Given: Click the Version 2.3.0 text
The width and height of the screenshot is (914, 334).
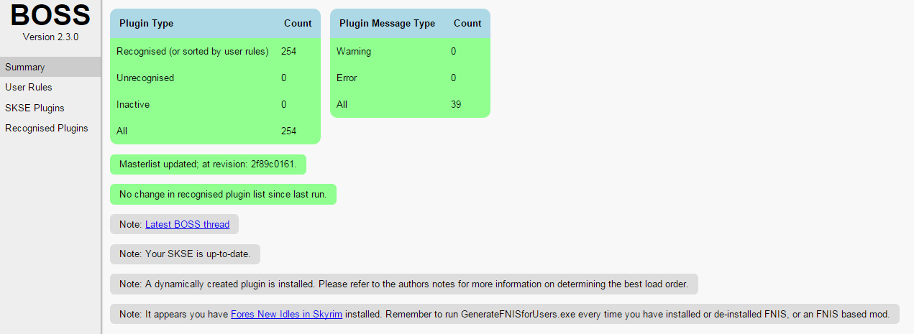Looking at the screenshot, I should 50,37.
